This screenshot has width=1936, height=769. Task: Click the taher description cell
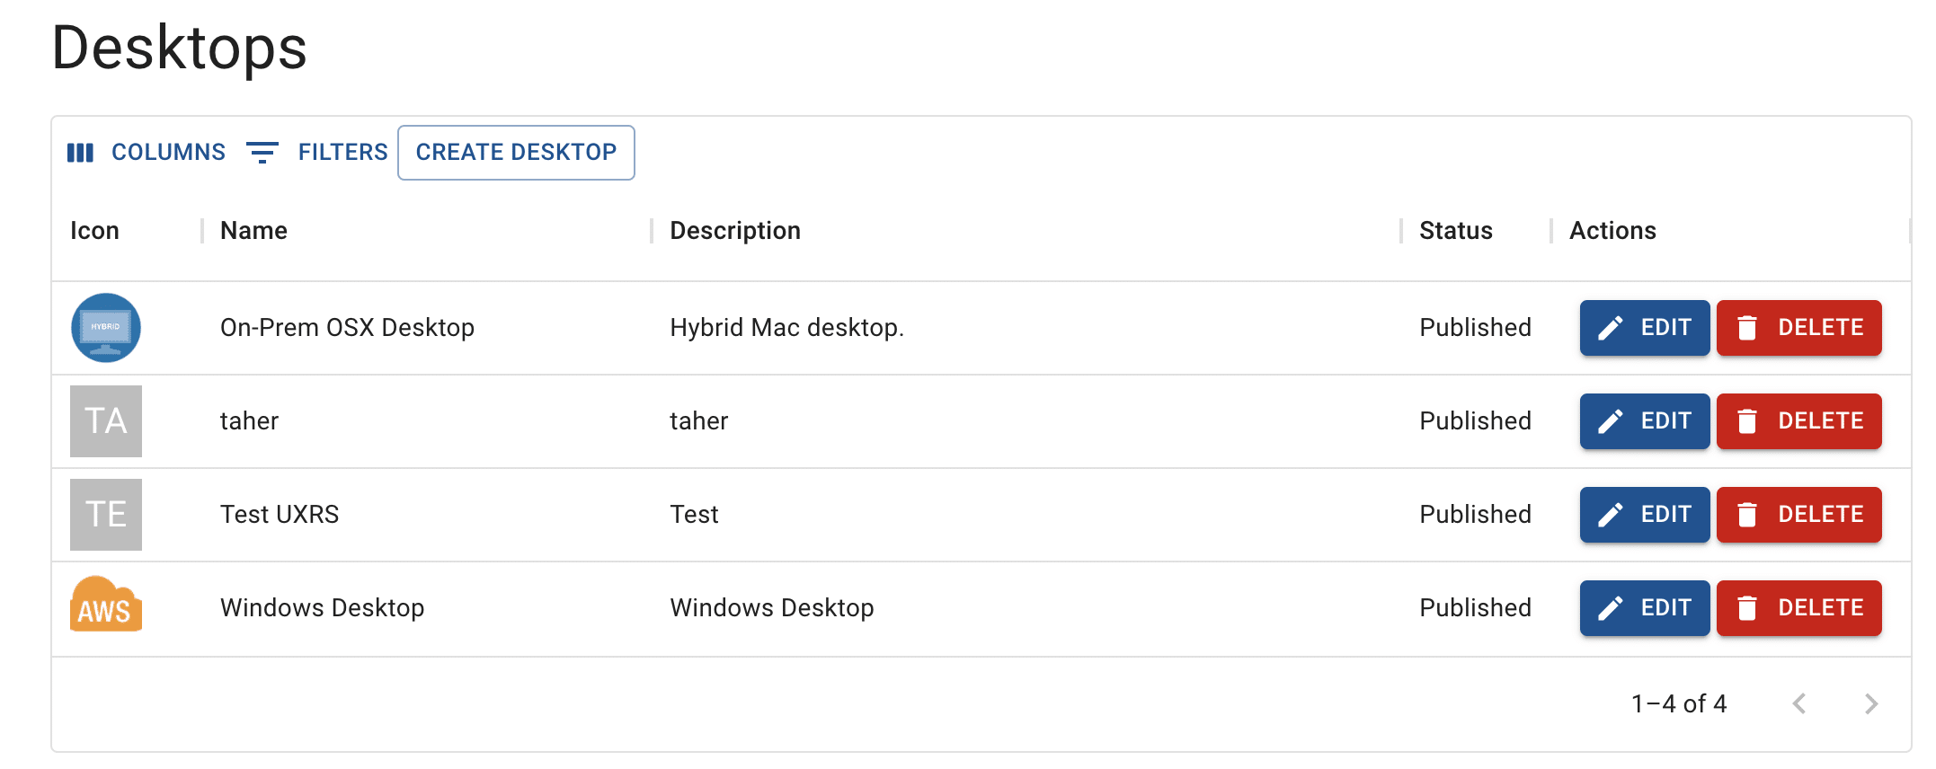[x=698, y=421]
